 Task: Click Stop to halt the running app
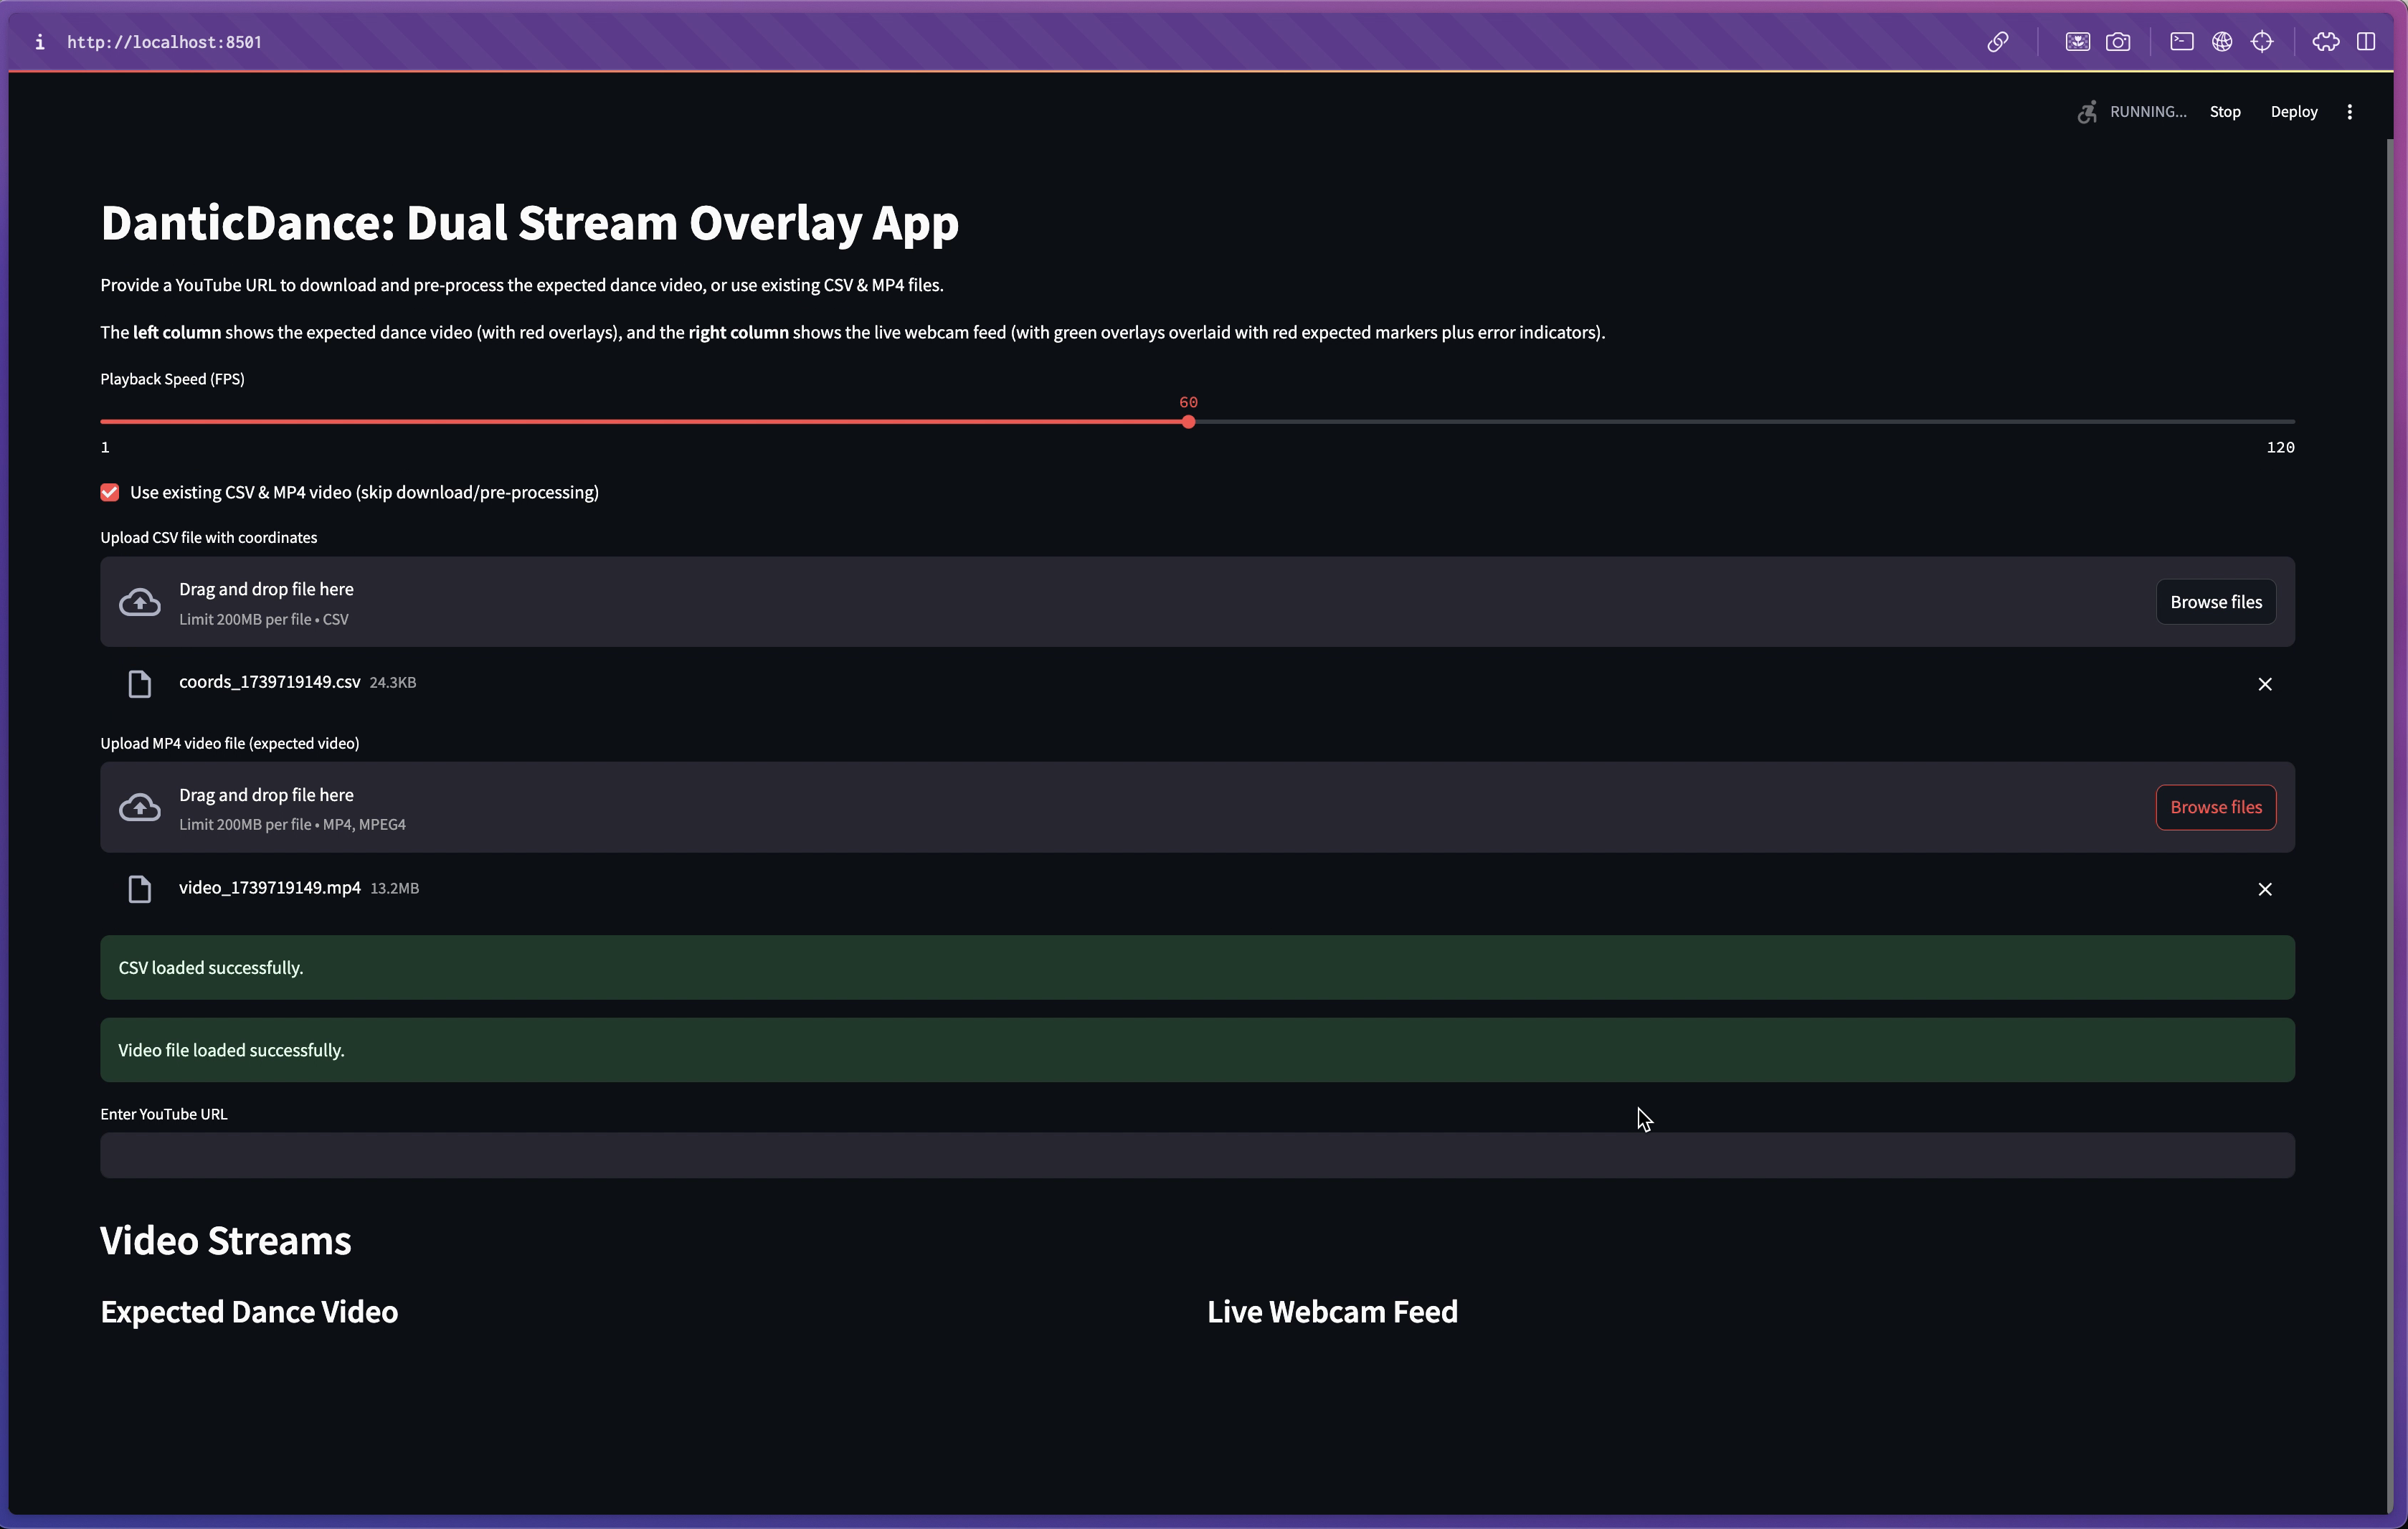[x=2224, y=112]
